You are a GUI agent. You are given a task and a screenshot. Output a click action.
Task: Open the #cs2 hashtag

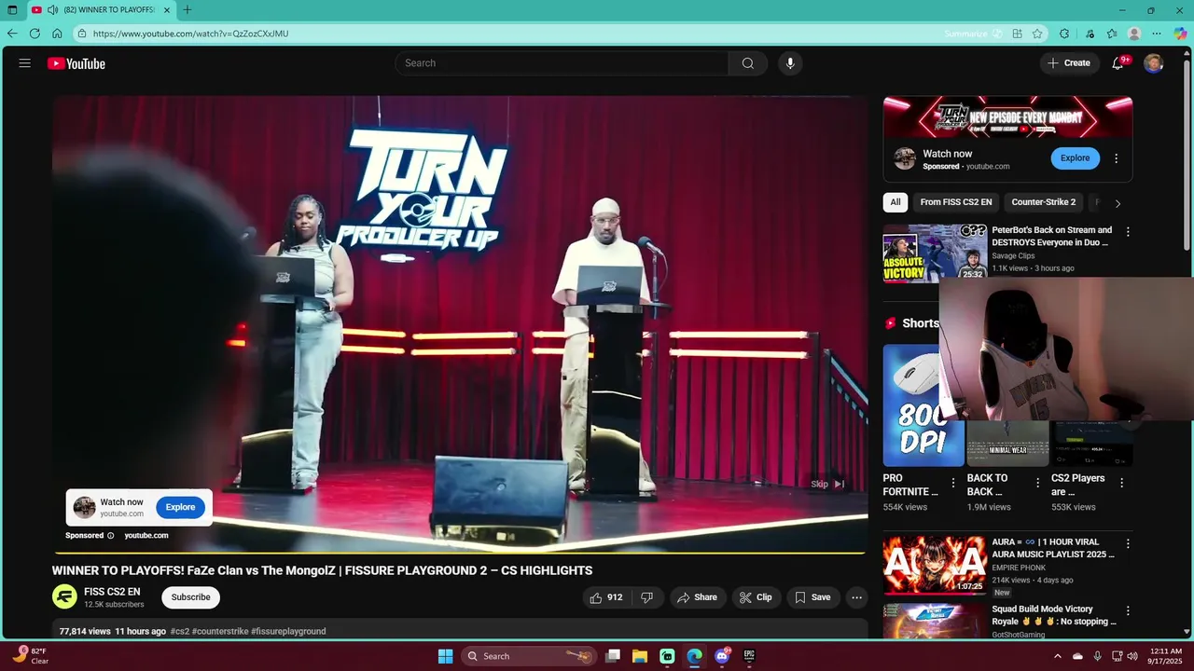coord(179,631)
